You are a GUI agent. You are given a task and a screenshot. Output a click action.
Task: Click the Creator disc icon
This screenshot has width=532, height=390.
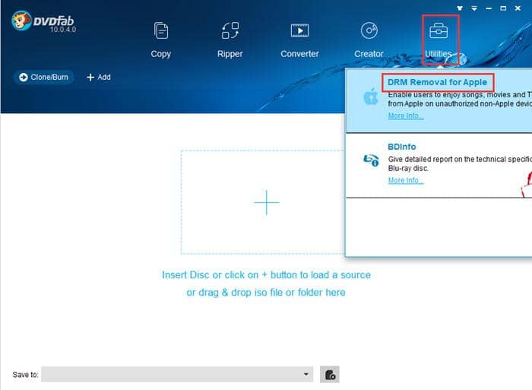point(369,30)
